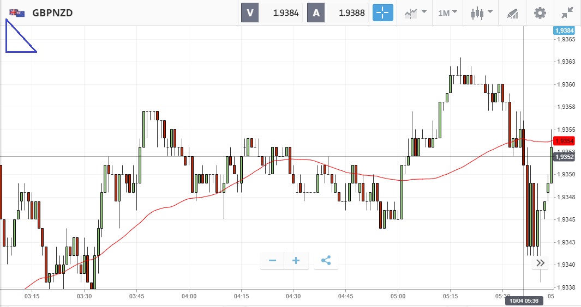Toggle the crosshair cursor tool
581x307 pixels.
click(x=383, y=13)
